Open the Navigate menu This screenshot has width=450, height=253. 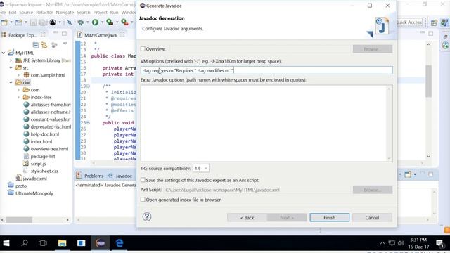click(65, 13)
